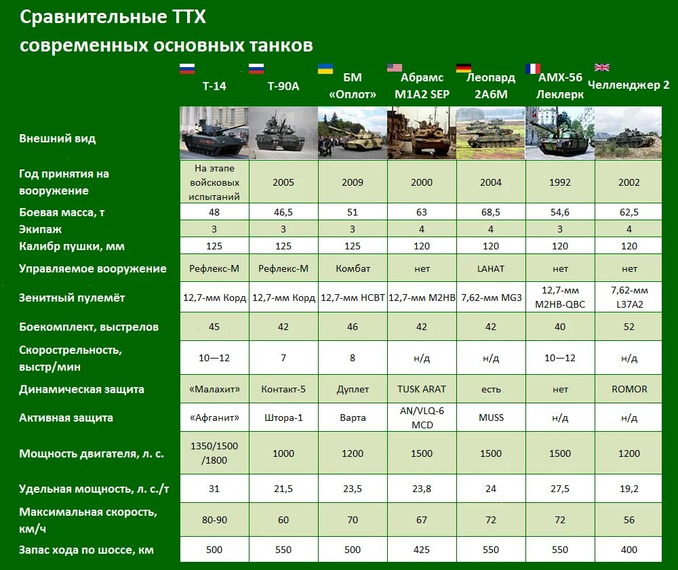Image resolution: width=678 pixels, height=570 pixels.
Task: Click the machine gun cell '7,62-мм MG3'
Action: 491,298
